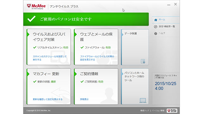This screenshot has width=203, height=114.
Task: Expand ウイルスおよびスパイウェア対策 card arrow
Action: (x=28, y=34)
